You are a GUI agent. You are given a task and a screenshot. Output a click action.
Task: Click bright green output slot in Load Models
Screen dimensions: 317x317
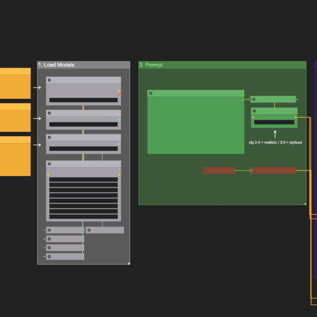point(119,144)
